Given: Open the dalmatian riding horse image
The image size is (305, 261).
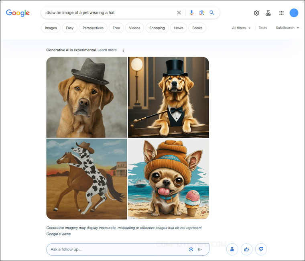Looking at the screenshot, I should [x=87, y=179].
